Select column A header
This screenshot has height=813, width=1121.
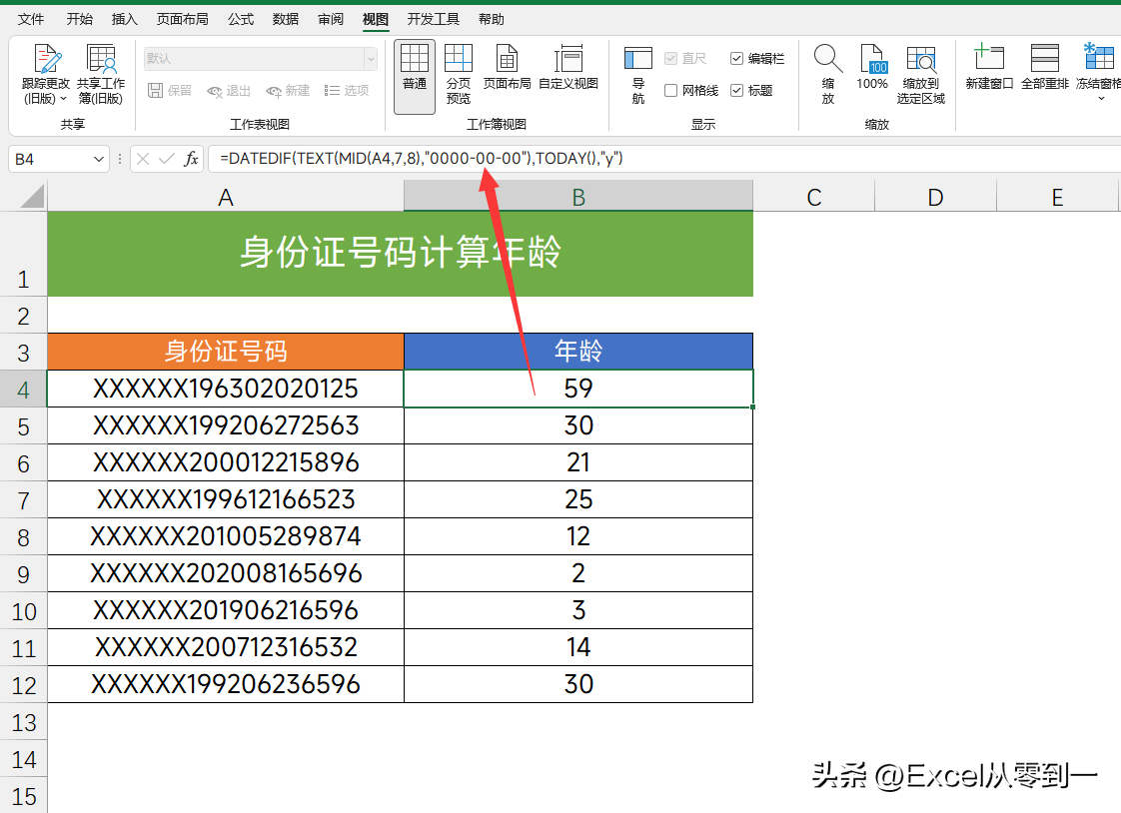coord(226,197)
